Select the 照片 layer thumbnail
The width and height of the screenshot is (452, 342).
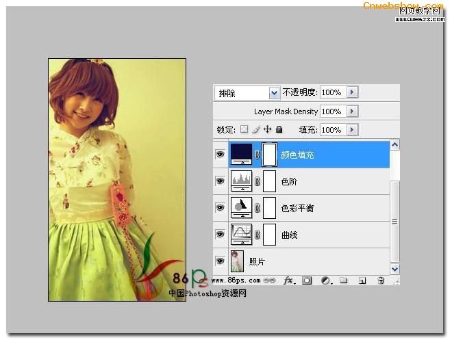[x=237, y=261]
